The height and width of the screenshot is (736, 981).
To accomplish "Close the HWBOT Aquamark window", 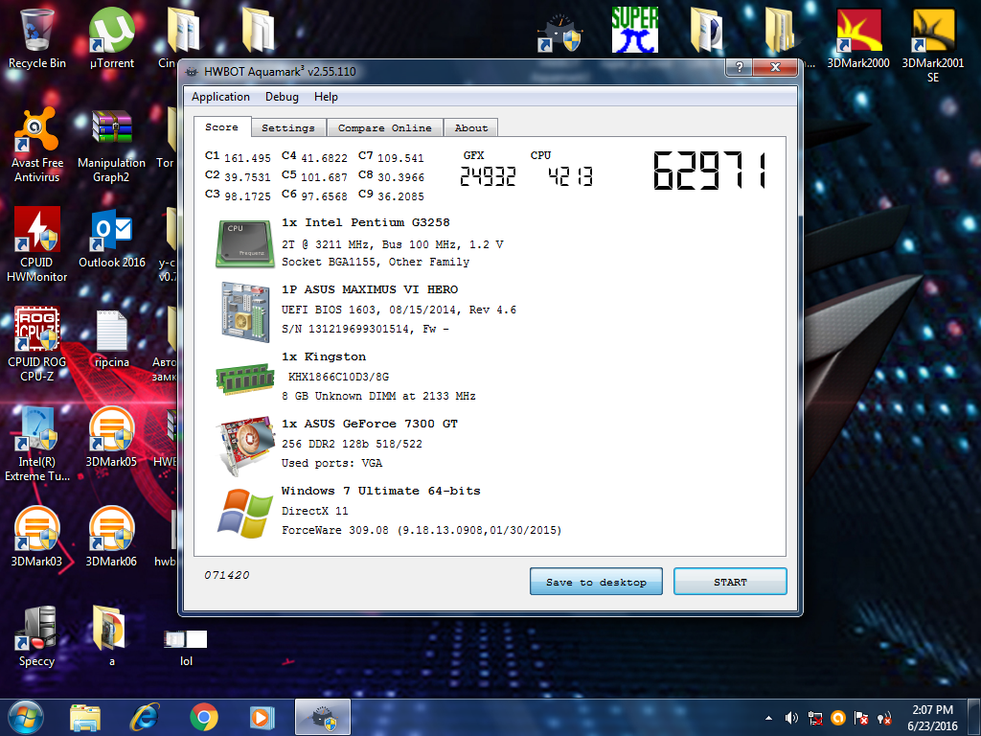I will [x=775, y=67].
